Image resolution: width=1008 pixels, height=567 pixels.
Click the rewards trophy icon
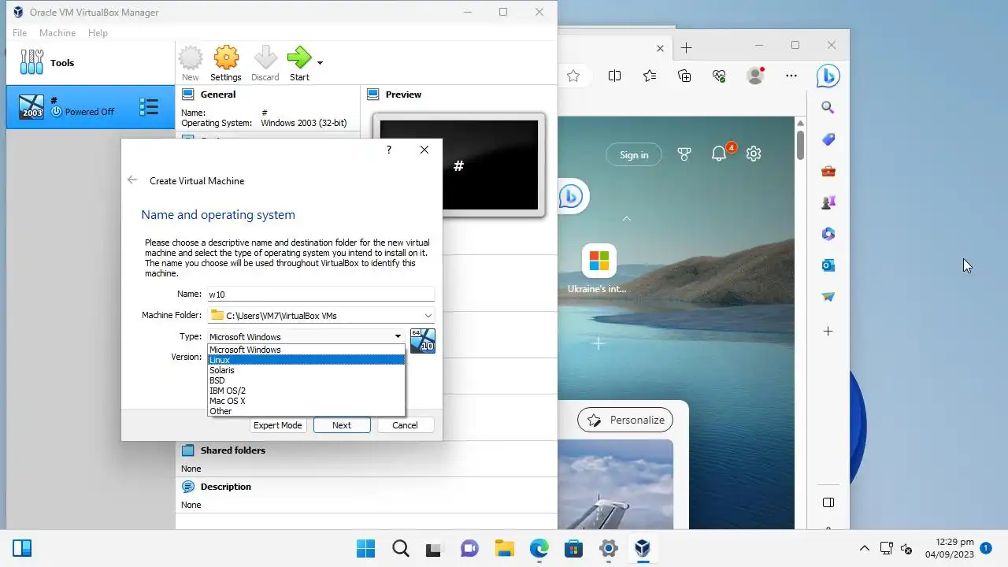point(684,154)
